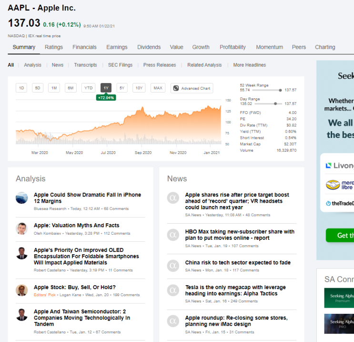Image resolution: width=354 pixels, height=342 pixels.
Task: Open the Dividends tab
Action: coord(149,47)
